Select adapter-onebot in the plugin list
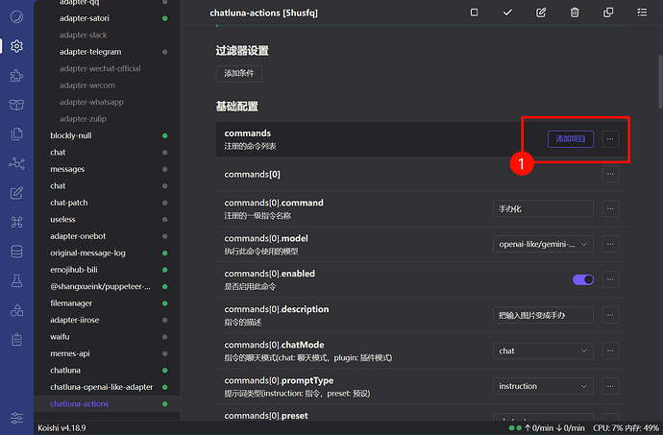The height and width of the screenshot is (435, 663). pos(81,236)
